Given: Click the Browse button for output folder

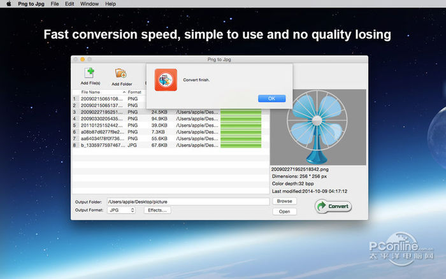Looking at the screenshot, I should pyautogui.click(x=284, y=201).
